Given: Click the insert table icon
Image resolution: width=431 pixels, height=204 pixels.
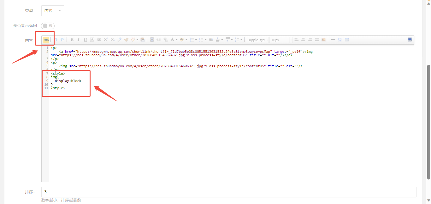Looking at the screenshot, I should 347,40.
